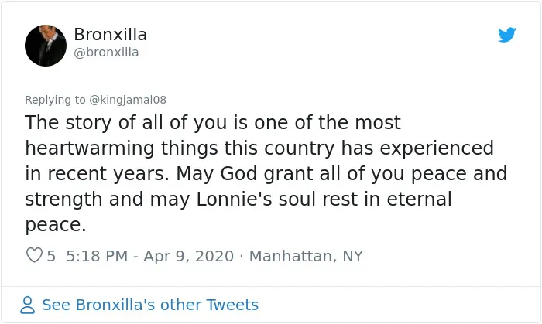
Task: Click the blue Twitter bird logo
Action: click(x=506, y=35)
